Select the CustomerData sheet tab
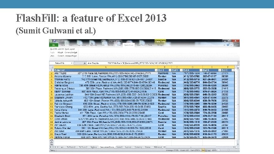Screen dimensions: 274x154 pos(107,147)
